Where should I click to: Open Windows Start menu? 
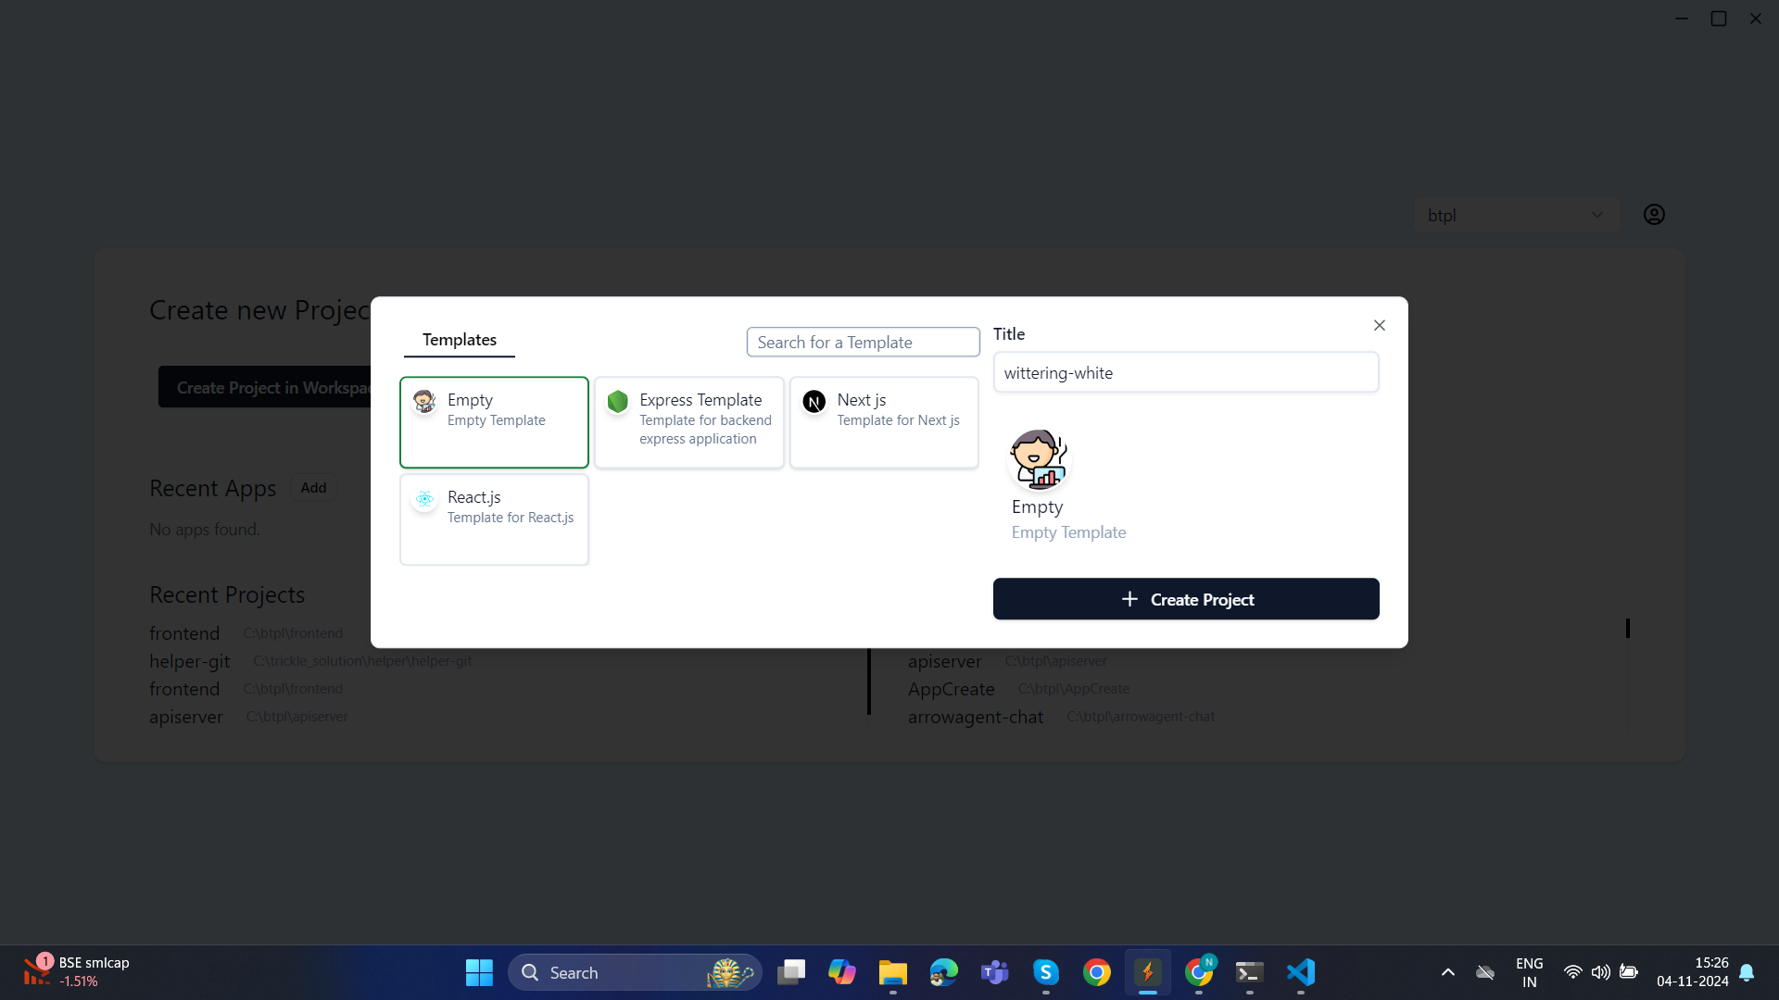pos(479,972)
